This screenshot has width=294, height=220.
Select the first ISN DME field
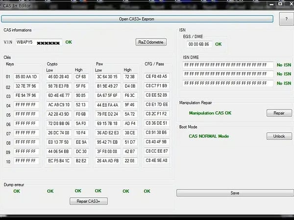[228, 65]
